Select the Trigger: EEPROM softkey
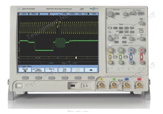 39,70
